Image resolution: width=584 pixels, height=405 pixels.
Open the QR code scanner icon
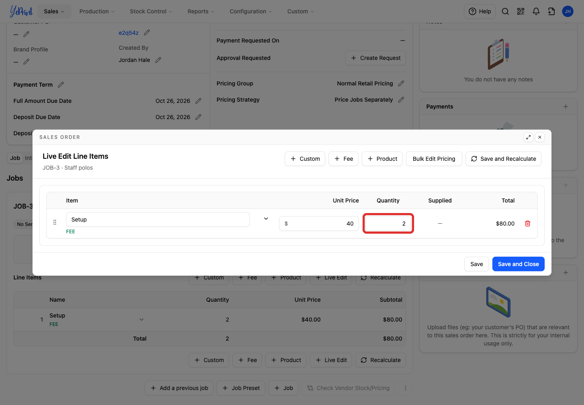(x=521, y=11)
